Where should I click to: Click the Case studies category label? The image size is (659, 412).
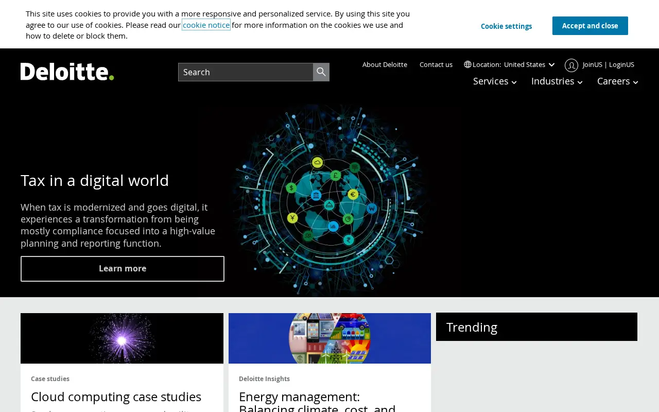click(50, 379)
